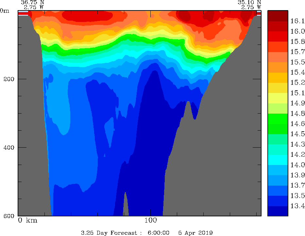
Task: Click the 2.75 W label under 36.75 N
Action: 34,8
